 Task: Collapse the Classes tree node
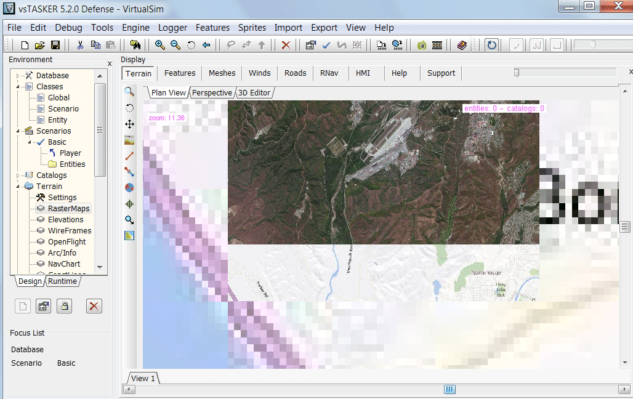tap(18, 87)
